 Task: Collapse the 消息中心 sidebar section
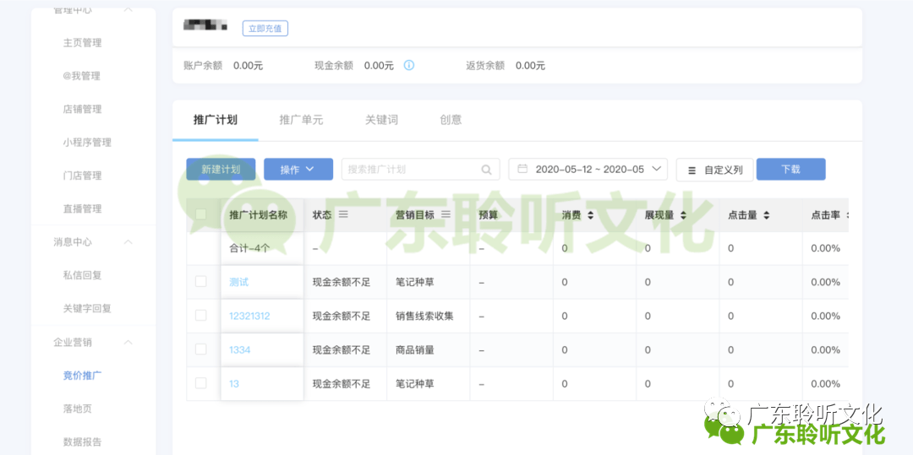(128, 242)
